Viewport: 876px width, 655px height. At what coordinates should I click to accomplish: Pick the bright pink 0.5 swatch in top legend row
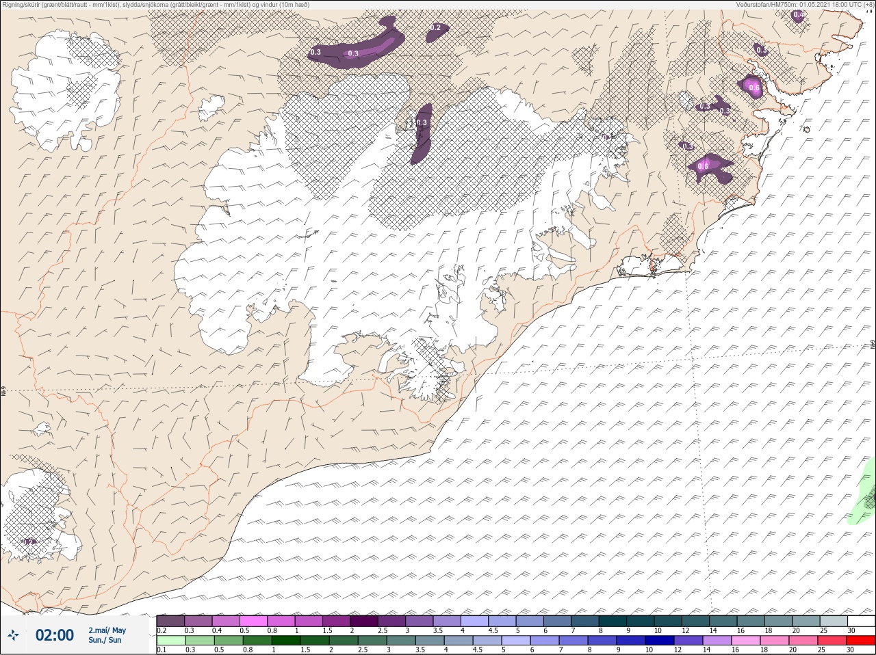[x=253, y=621]
